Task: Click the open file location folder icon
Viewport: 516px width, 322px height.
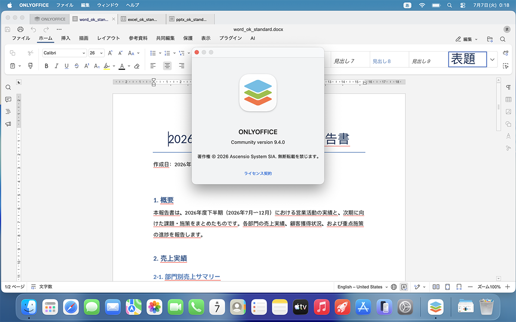Action: click(x=490, y=39)
